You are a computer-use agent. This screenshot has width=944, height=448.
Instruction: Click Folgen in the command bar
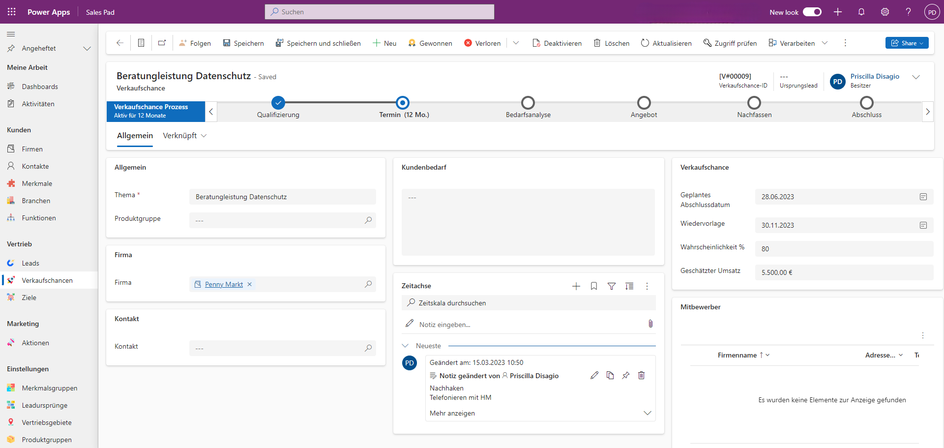click(x=195, y=43)
